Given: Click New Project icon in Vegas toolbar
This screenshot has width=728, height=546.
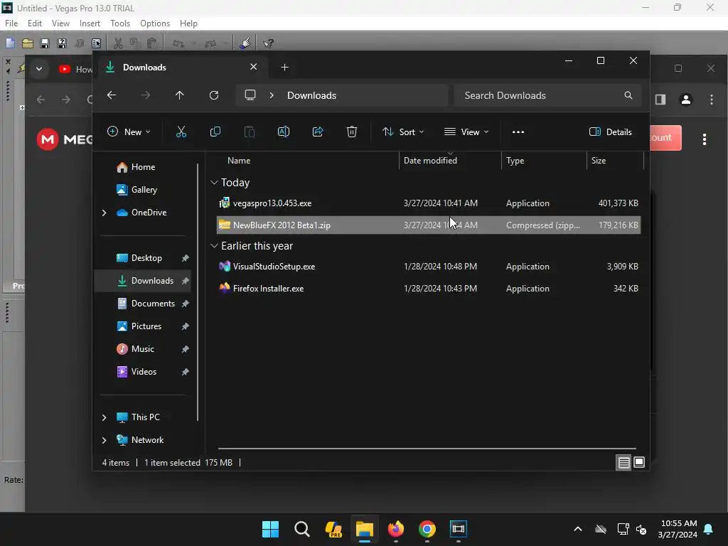Looking at the screenshot, I should coord(10,43).
